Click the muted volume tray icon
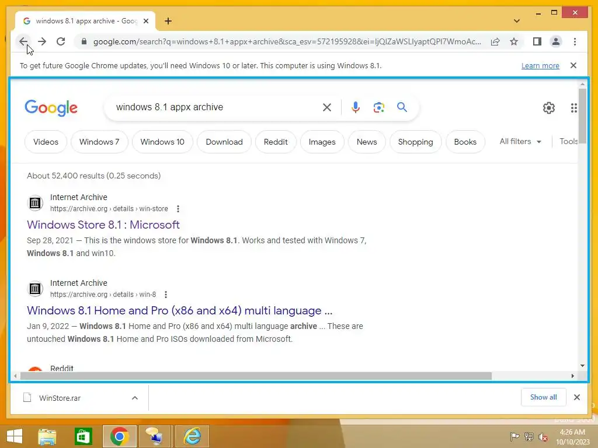598x448 pixels. (543, 436)
